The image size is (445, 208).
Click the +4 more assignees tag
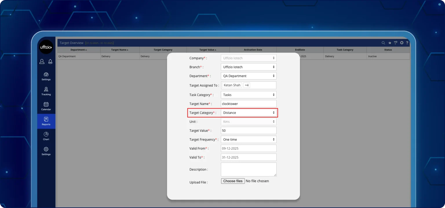[x=247, y=85]
